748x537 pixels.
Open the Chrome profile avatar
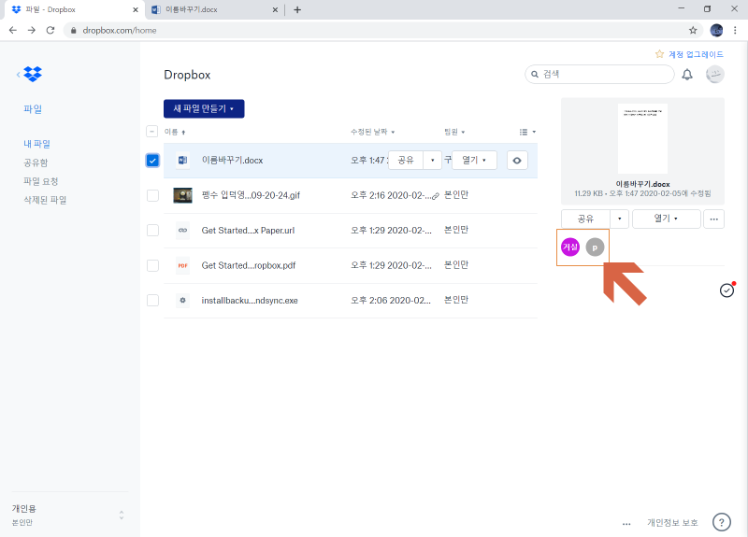point(716,30)
